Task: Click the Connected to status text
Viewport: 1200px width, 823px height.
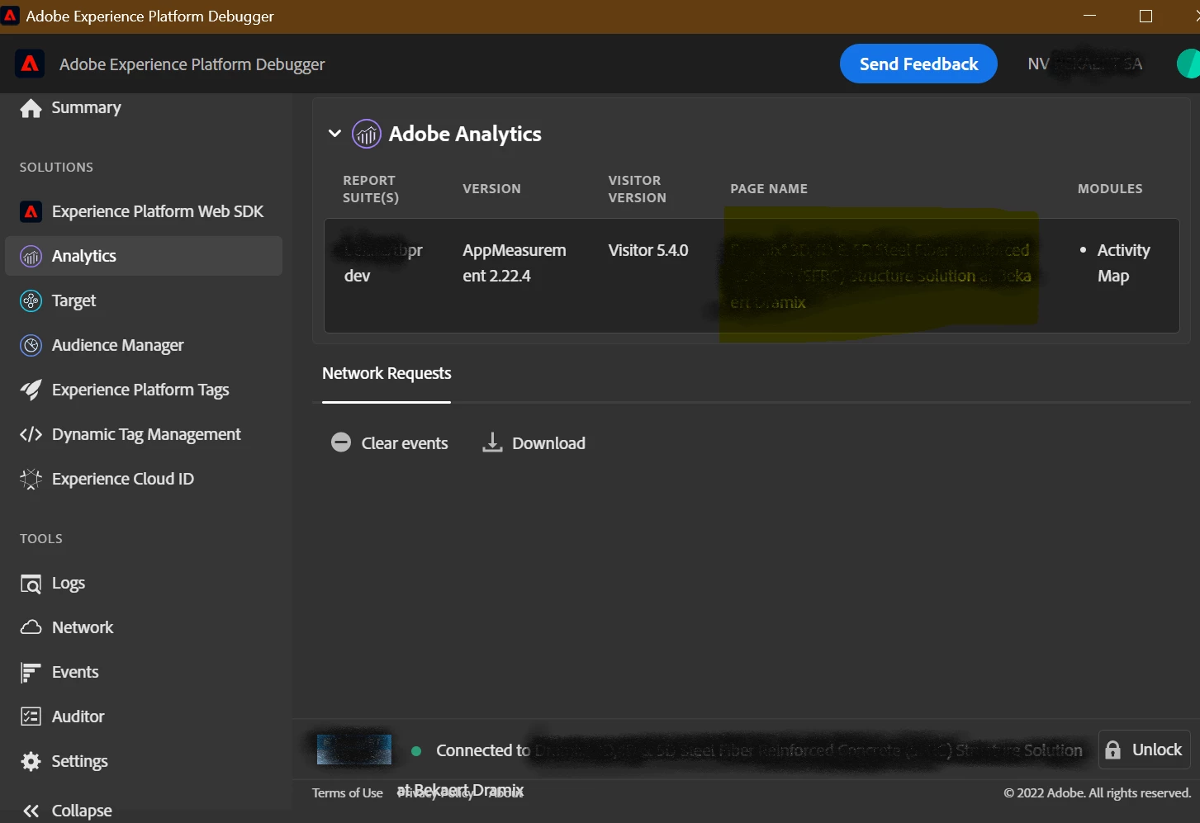Action: click(x=483, y=750)
